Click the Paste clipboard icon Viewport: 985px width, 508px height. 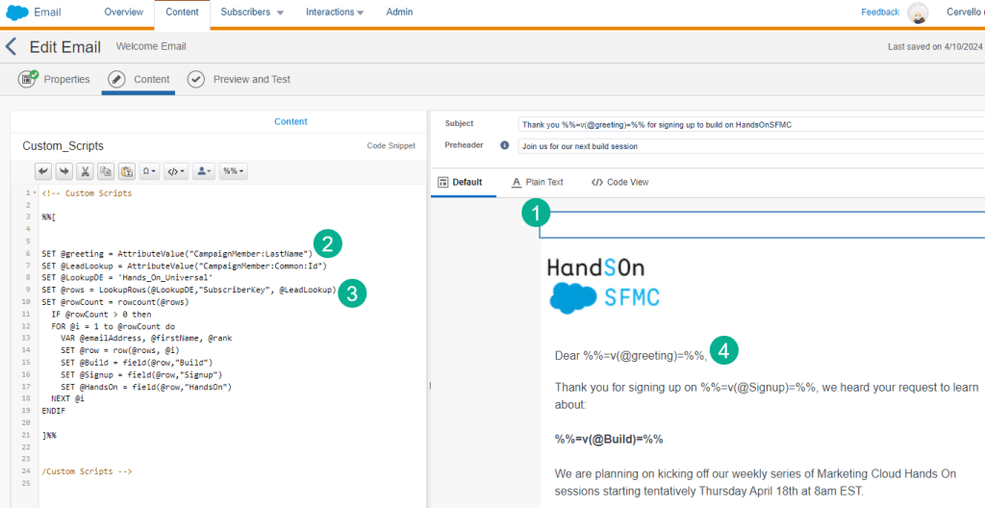126,171
